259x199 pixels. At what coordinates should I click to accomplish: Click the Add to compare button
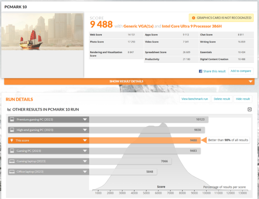click(x=241, y=71)
